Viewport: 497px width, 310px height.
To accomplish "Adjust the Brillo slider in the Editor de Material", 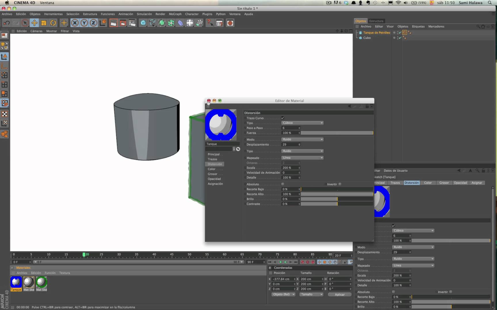I will (x=337, y=199).
